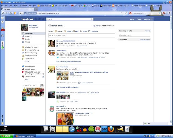Expand the Most recent sort dropdown
The image size is (173, 138).
click(108, 26)
